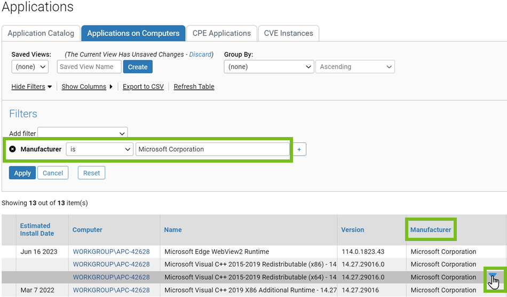
Task: Switch to Applications on Computers tab
Action: tap(133, 33)
